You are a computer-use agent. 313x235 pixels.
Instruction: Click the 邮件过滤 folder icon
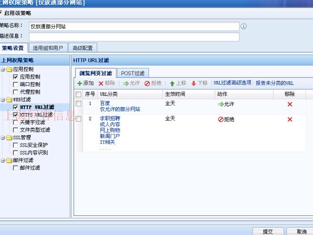click(9, 160)
